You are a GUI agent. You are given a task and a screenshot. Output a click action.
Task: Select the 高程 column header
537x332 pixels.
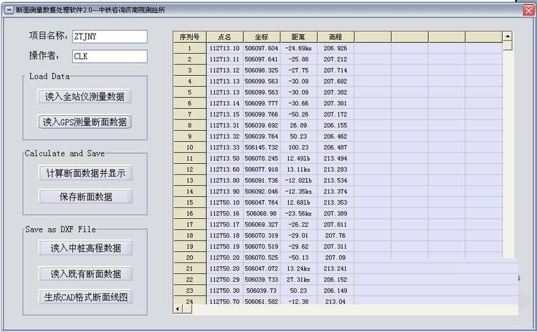pos(336,37)
